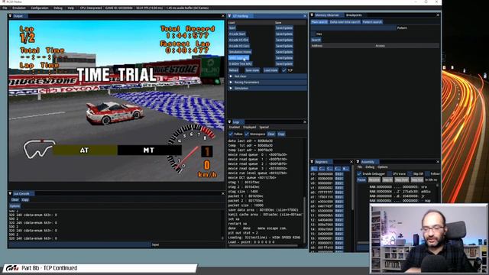Select the Plain search tab
489x275 pixels.
pyautogui.click(x=319, y=22)
